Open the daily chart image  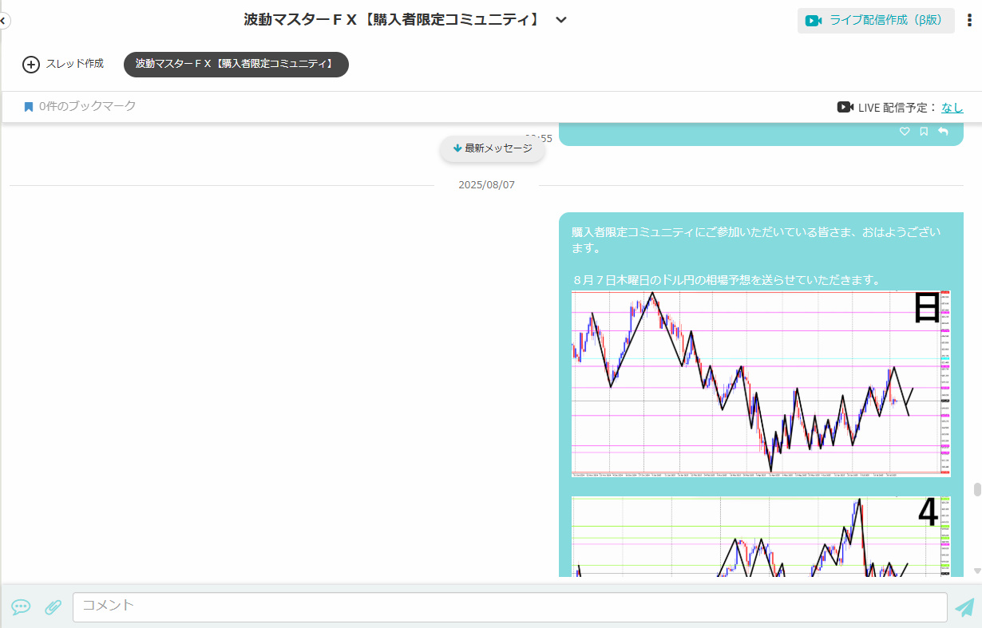(x=761, y=384)
